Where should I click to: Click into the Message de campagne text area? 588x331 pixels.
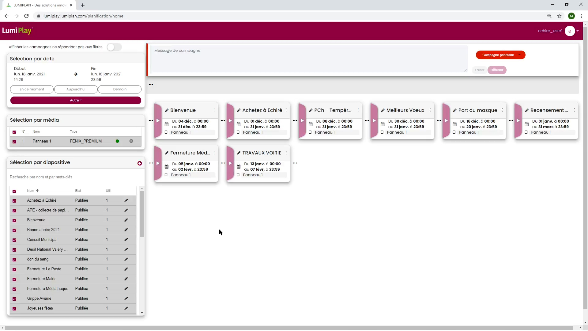point(309,59)
